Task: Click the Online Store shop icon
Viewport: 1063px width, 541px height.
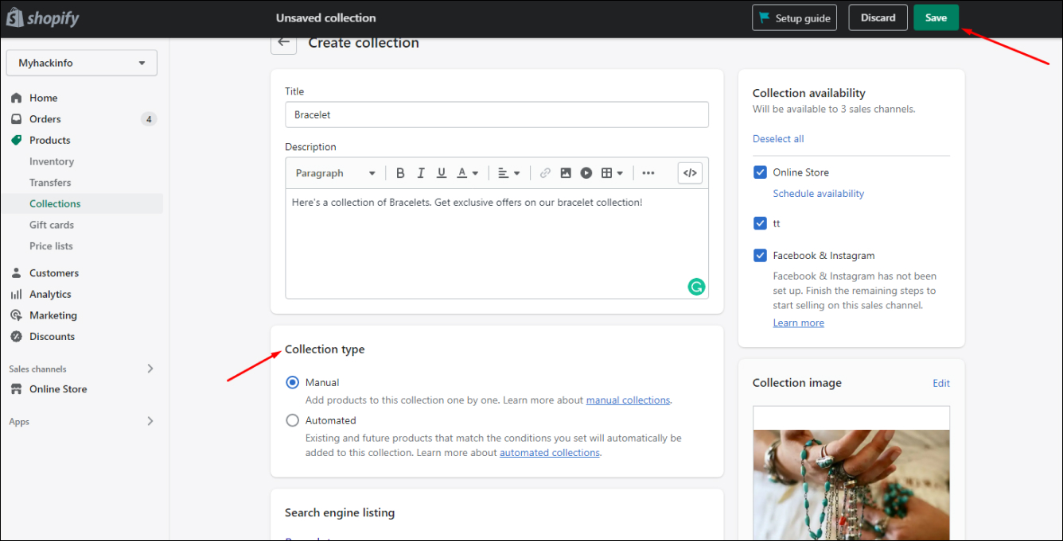Action: [16, 389]
